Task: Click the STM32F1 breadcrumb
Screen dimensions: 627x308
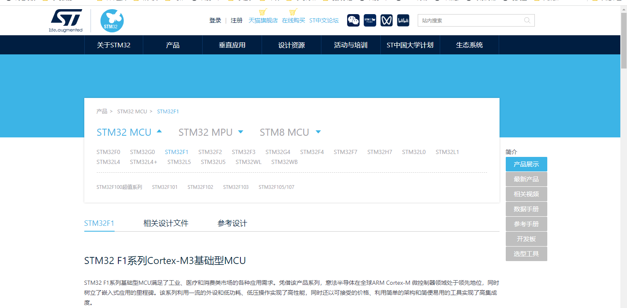Action: (x=168, y=111)
